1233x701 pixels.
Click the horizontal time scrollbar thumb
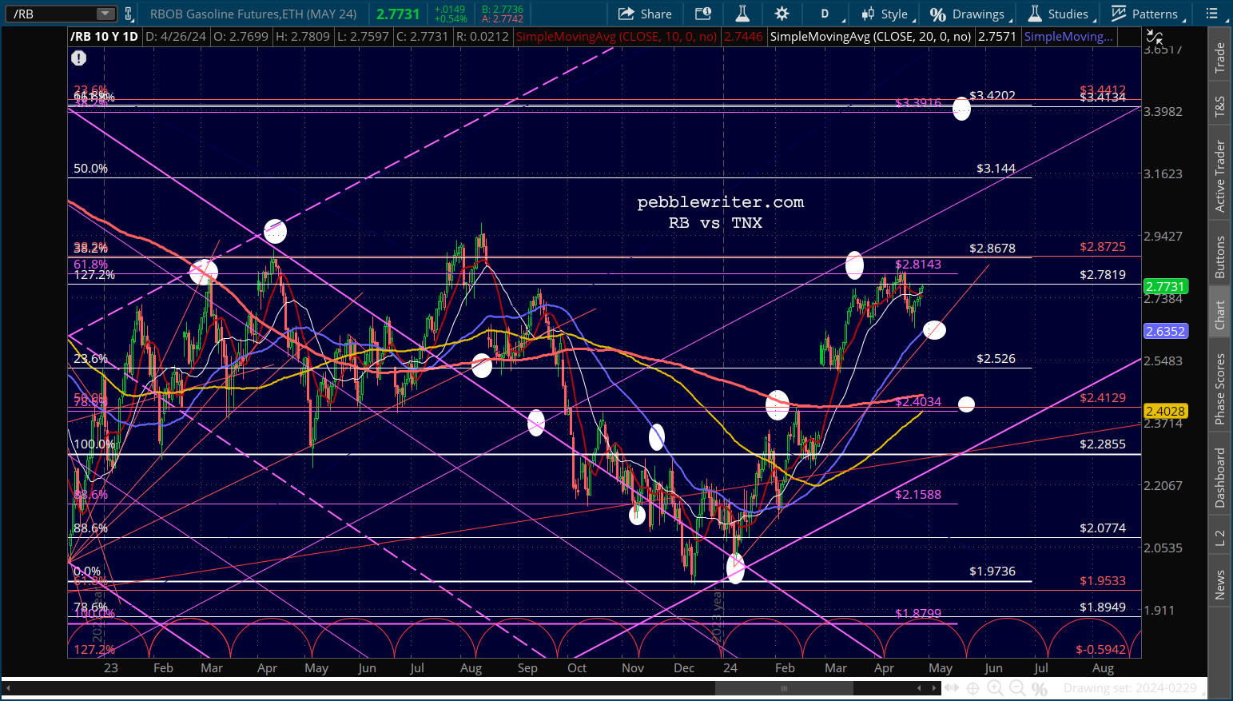[x=783, y=687]
